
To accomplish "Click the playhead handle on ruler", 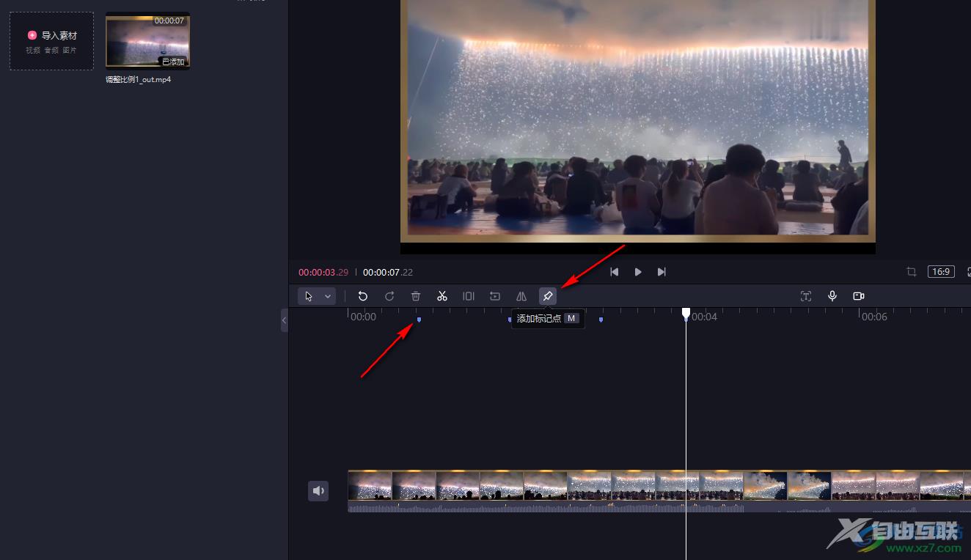I will [686, 314].
